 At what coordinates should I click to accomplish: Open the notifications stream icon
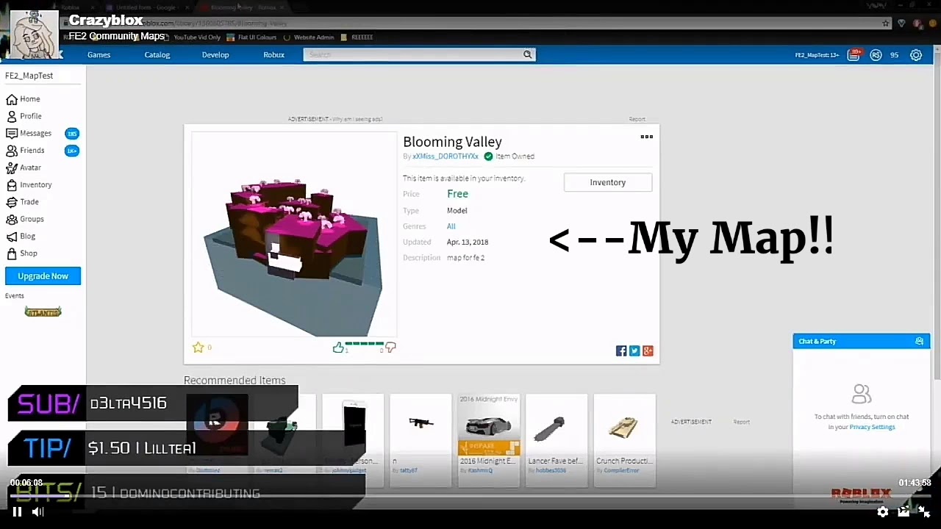pos(854,55)
